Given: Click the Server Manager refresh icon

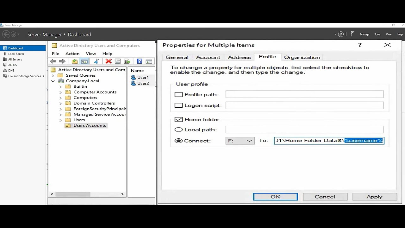Looking at the screenshot, I should (x=341, y=34).
